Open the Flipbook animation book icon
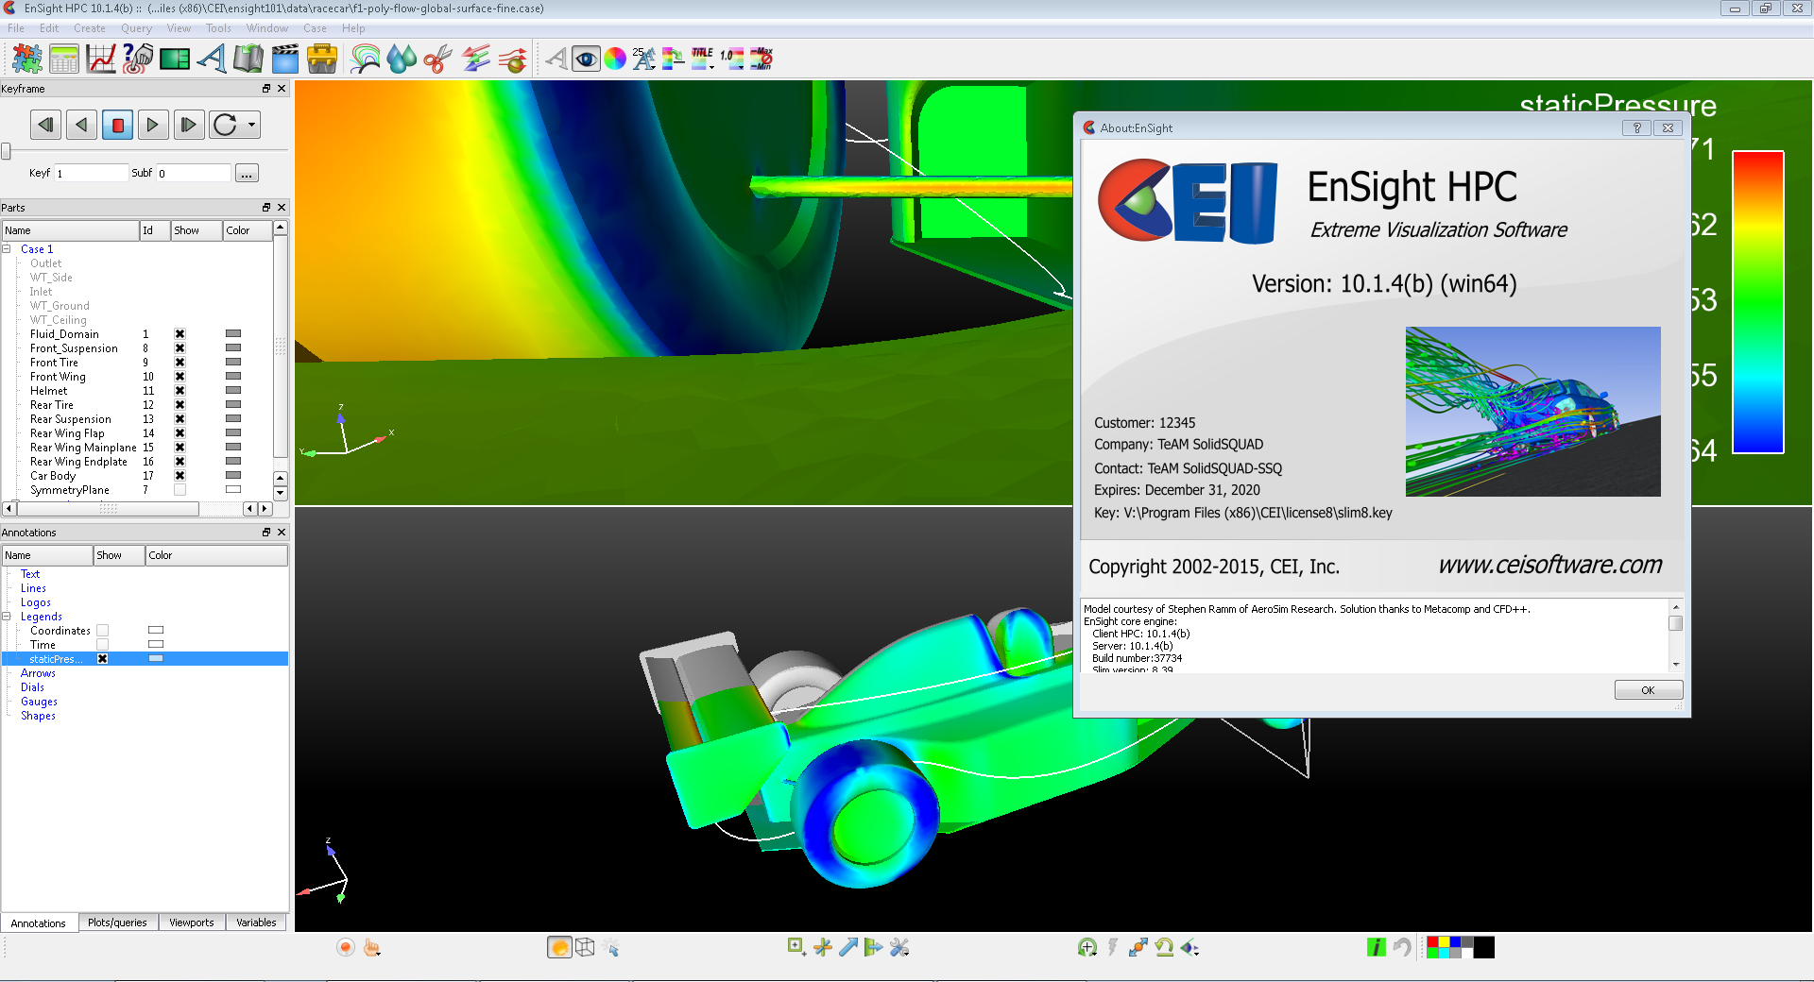1814x982 pixels. tap(248, 59)
